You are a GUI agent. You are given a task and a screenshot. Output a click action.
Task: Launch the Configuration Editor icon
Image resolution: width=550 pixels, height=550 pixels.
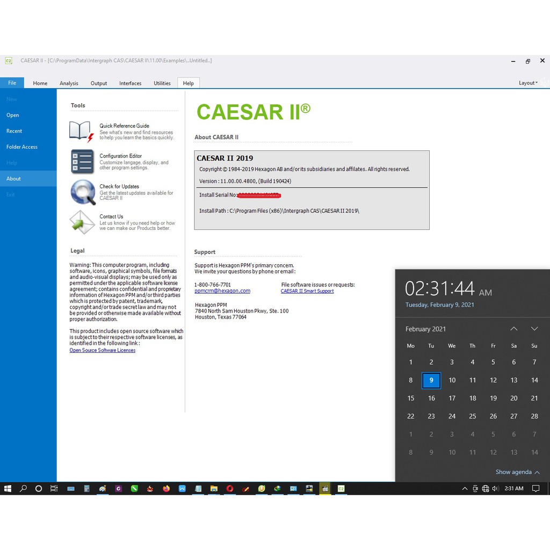click(x=82, y=162)
